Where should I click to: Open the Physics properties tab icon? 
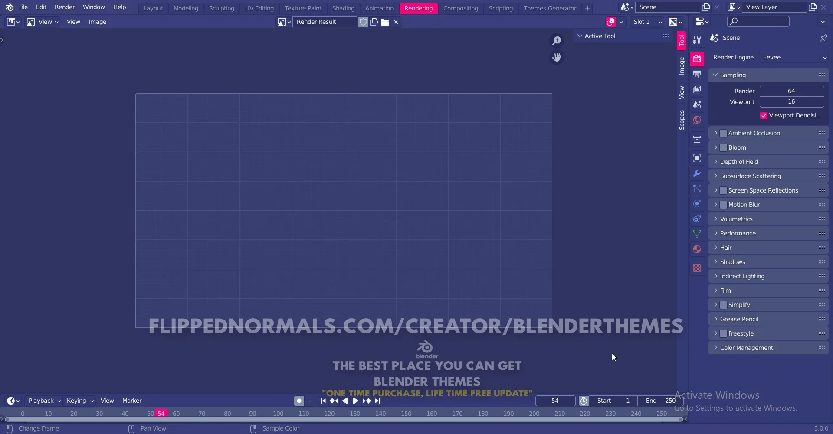coord(697,203)
